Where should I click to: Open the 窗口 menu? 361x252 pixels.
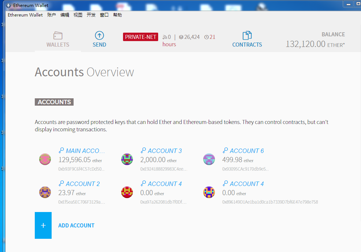click(104, 15)
